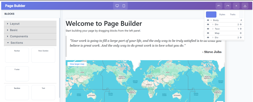The image size is (253, 102).
Task: Undo the last change
Action: [219, 6]
